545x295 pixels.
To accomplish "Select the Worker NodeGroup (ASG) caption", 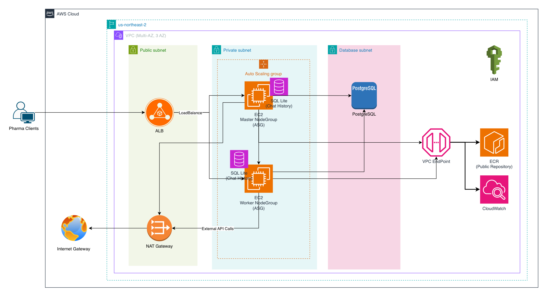I will 259,203.
